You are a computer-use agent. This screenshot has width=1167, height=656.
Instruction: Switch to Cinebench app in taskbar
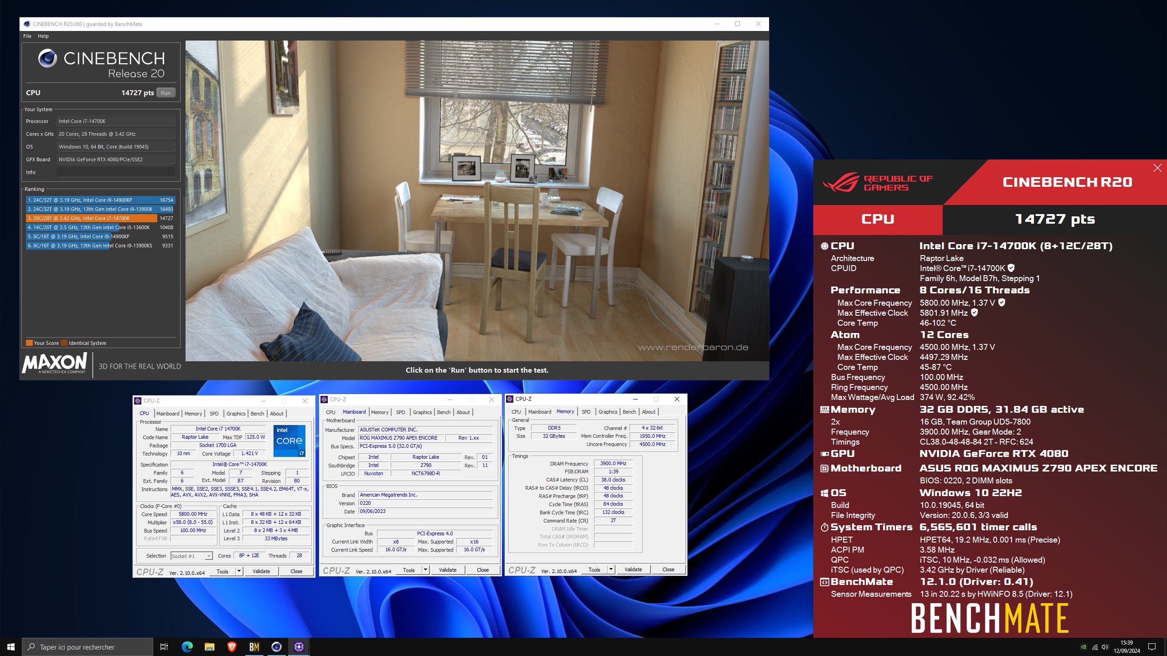[276, 647]
